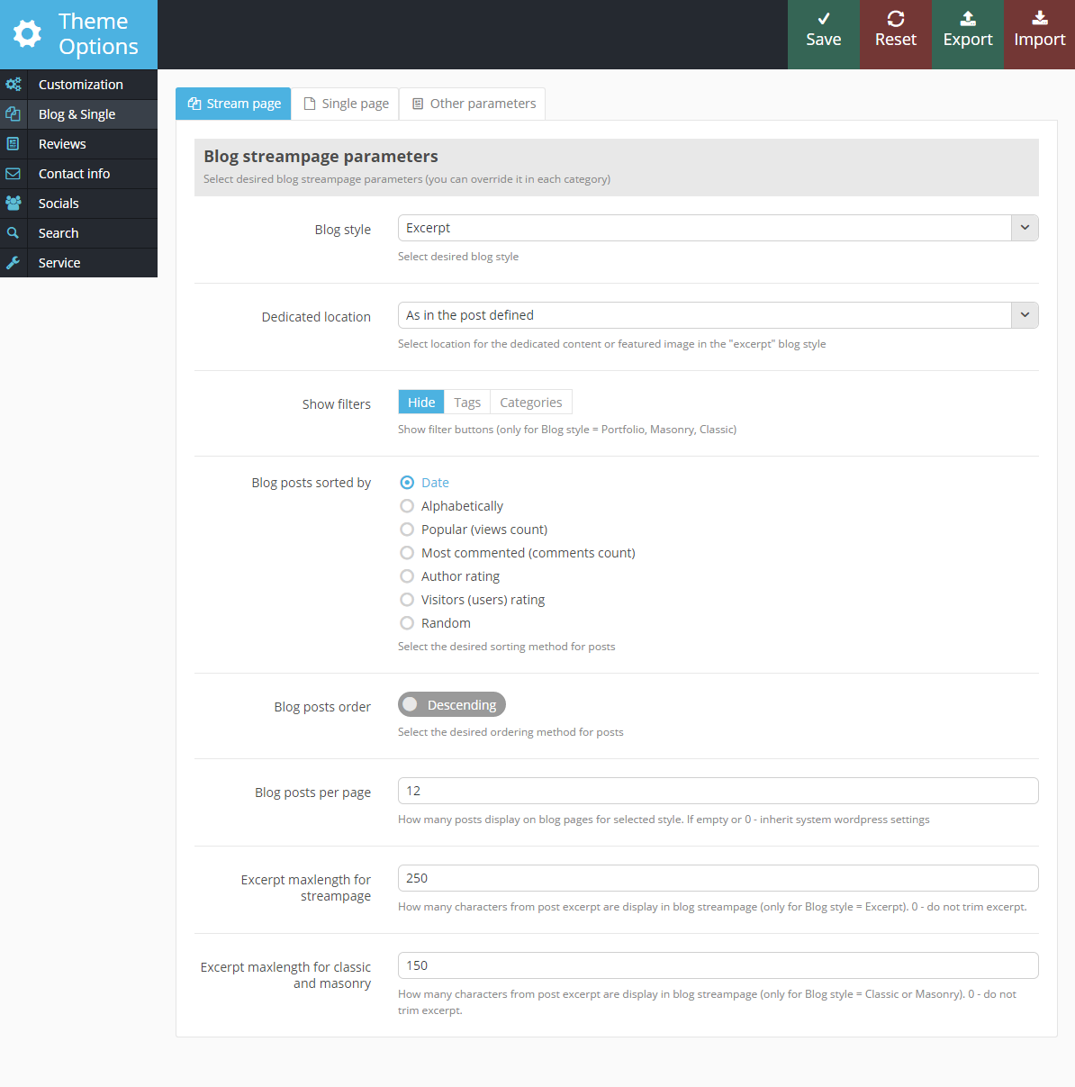The height and width of the screenshot is (1087, 1075).
Task: Switch to the Single page tab
Action: coord(346,104)
